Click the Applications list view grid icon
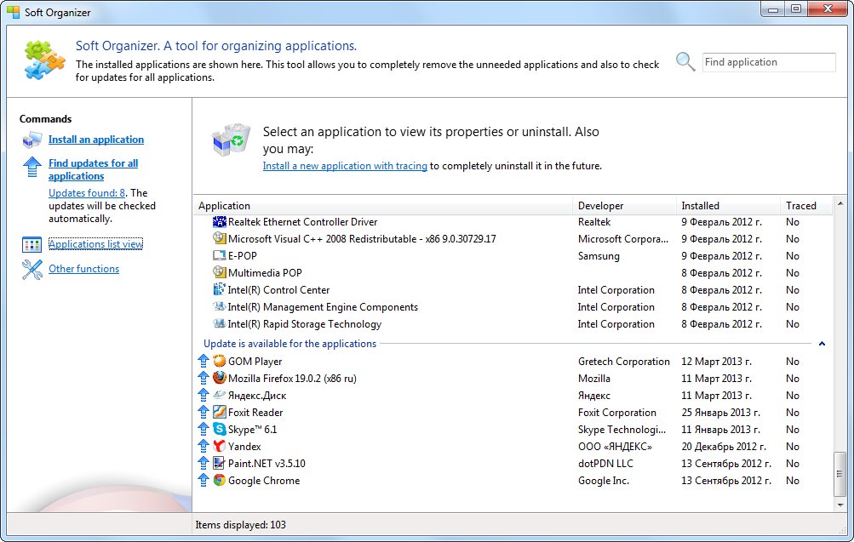Viewport: 854px width, 542px height. 32,245
